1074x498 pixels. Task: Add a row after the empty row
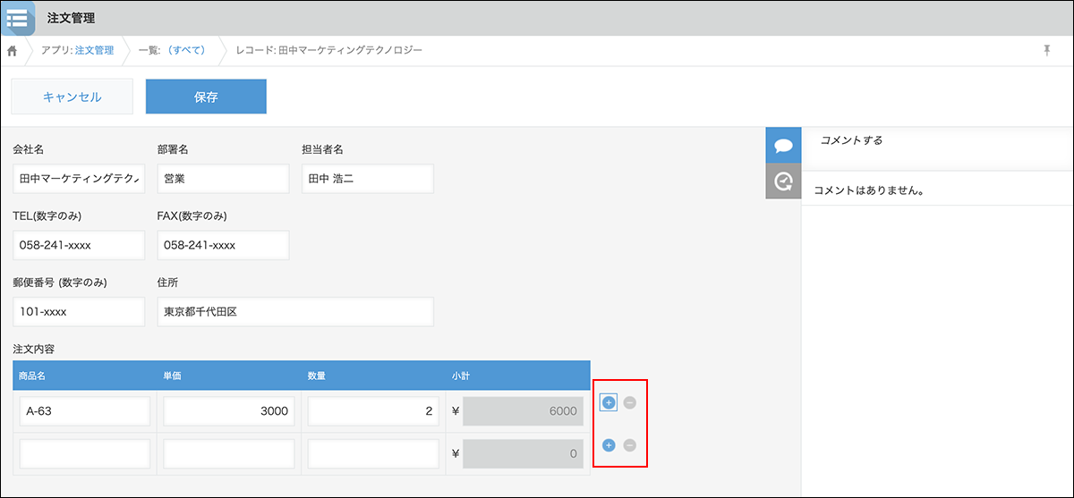point(609,445)
